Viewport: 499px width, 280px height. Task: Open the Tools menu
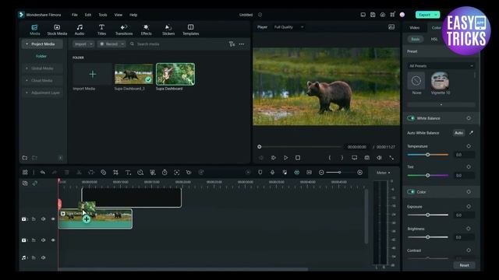point(103,15)
